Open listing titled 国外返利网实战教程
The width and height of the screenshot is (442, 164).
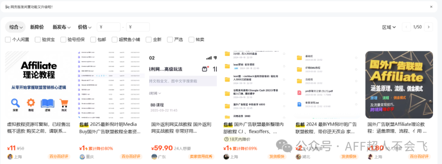tap(181, 128)
